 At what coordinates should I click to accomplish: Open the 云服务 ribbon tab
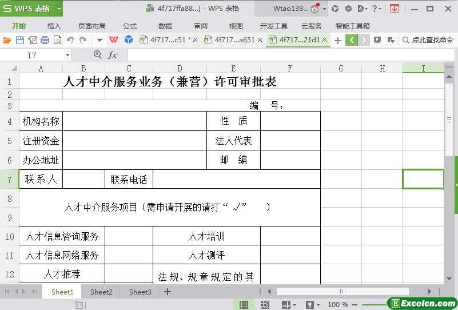pyautogui.click(x=312, y=26)
